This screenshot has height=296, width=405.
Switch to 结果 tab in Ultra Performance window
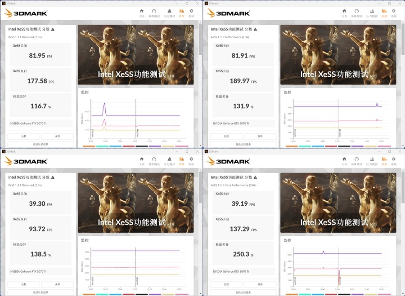[x=384, y=161]
